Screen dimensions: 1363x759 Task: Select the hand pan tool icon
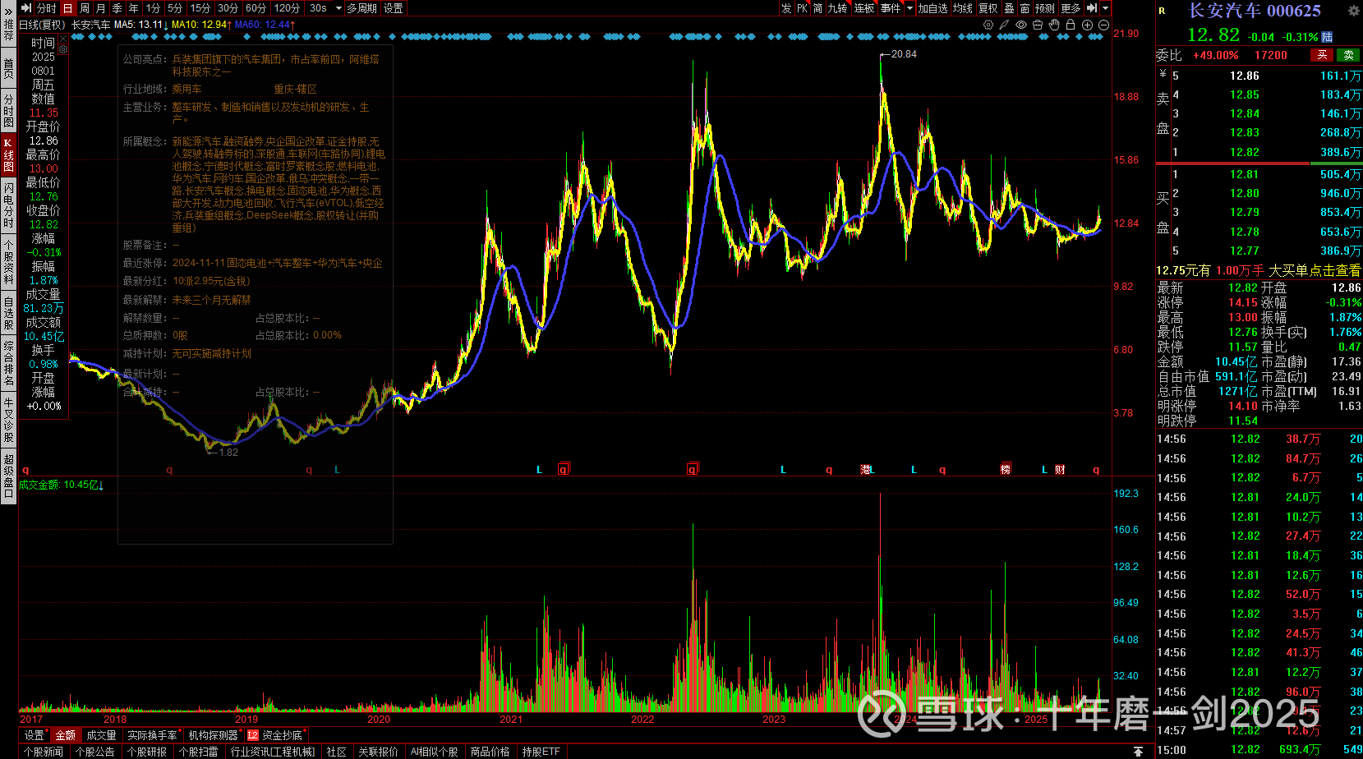pyautogui.click(x=1054, y=25)
